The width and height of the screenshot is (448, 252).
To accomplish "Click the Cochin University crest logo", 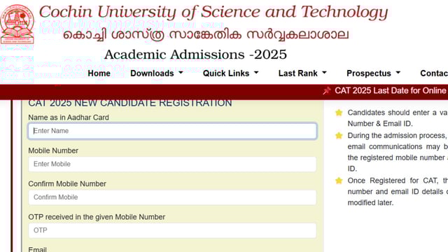I will (17, 24).
